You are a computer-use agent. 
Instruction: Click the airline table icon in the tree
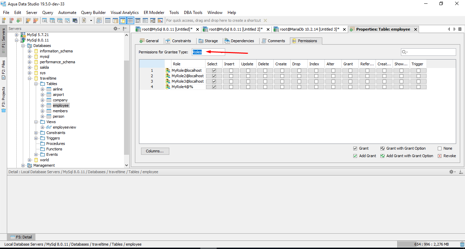click(x=49, y=89)
